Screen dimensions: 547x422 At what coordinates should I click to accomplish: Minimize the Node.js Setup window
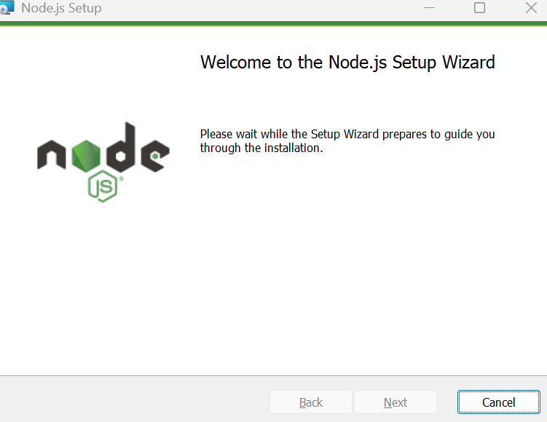(429, 8)
